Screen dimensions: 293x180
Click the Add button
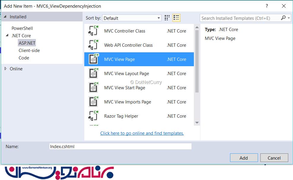[x=244, y=158]
